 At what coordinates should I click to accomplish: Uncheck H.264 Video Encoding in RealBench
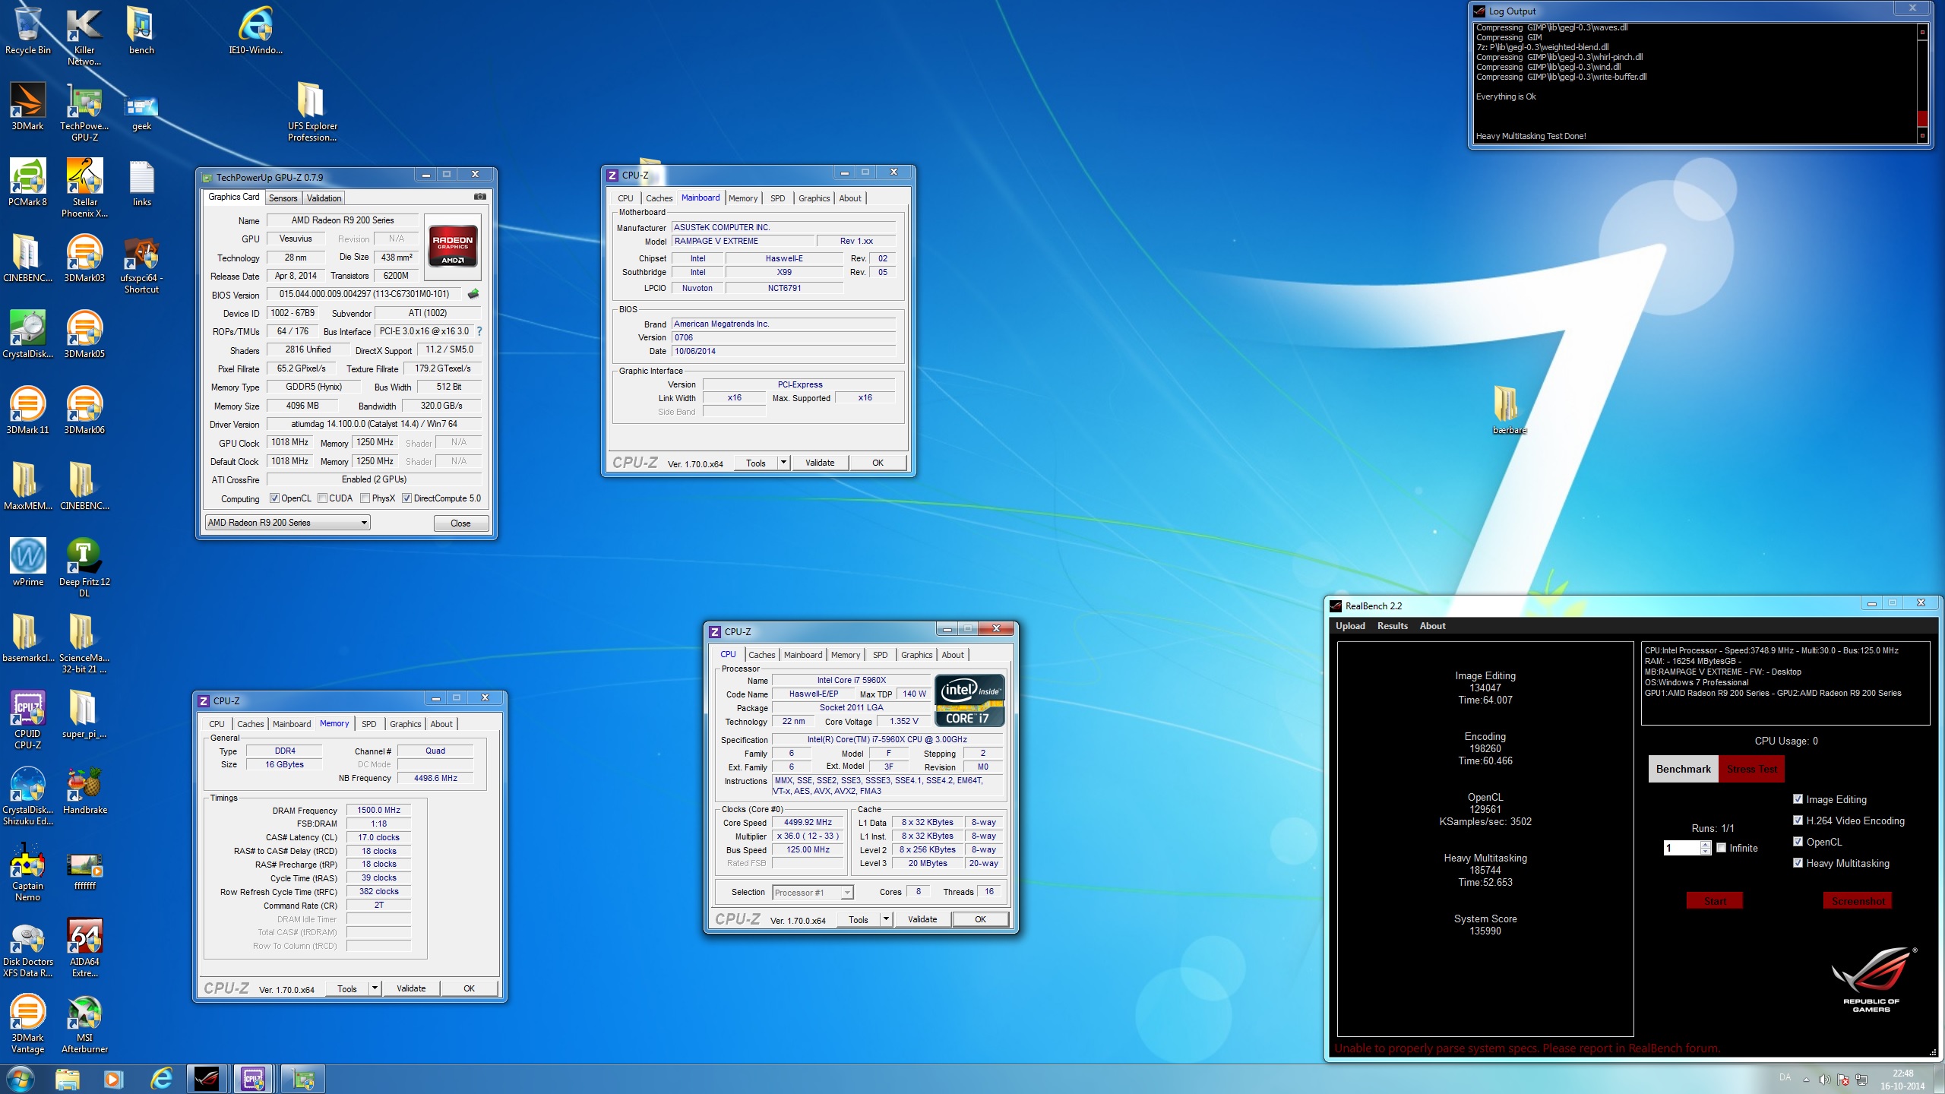[1798, 820]
